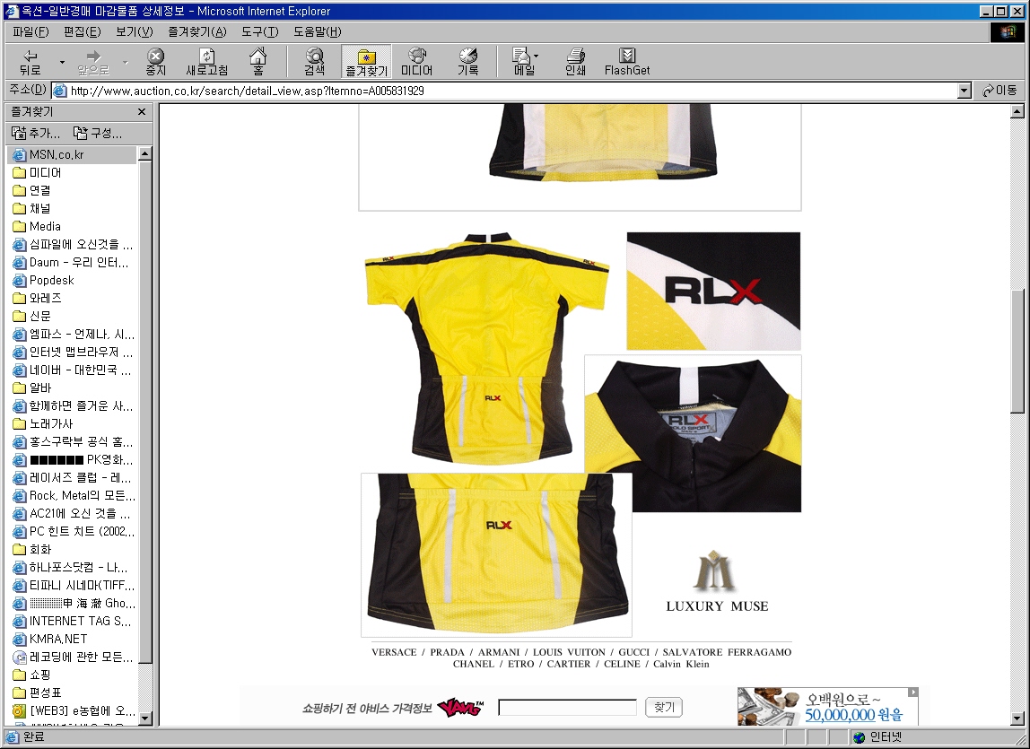This screenshot has height=749, width=1030.
Task: Expand the 연결 favorites folder
Action: coord(32,190)
